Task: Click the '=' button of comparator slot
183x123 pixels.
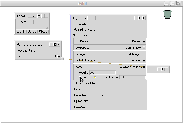Action: (144, 48)
